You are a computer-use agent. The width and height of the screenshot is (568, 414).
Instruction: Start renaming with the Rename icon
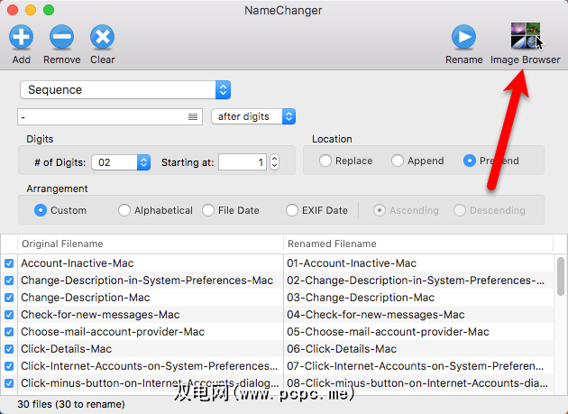[x=463, y=37]
